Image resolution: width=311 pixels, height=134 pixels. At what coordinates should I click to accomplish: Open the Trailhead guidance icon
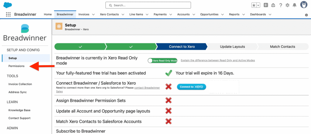point(273,5)
